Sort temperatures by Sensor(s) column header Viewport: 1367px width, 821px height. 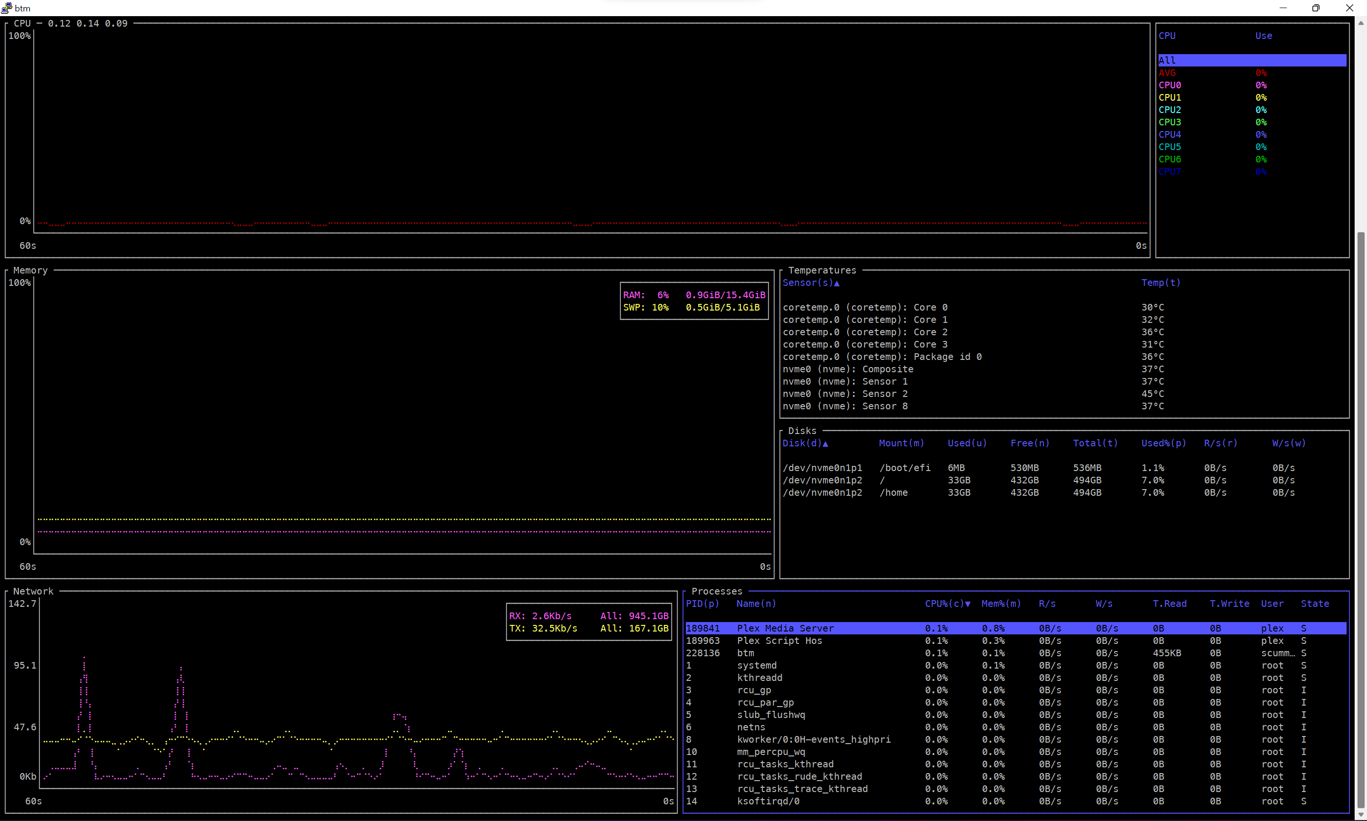pos(811,283)
